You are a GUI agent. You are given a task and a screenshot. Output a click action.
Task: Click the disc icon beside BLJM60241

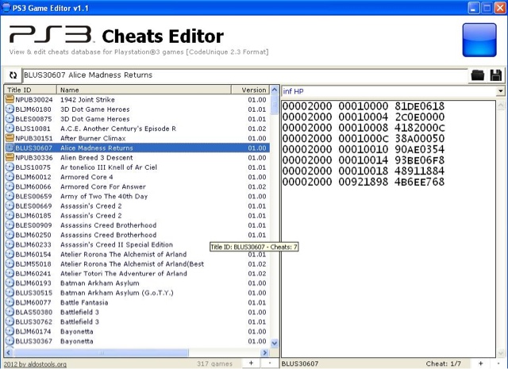coord(10,274)
